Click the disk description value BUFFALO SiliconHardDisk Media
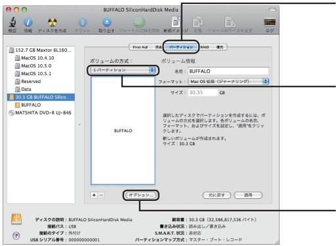Image resolution: width=336 pixels, height=246 pixels. click(100, 220)
